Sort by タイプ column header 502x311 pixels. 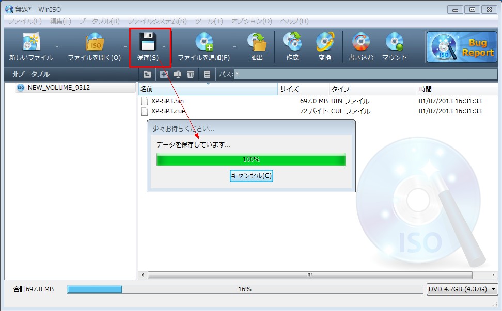coord(373,89)
